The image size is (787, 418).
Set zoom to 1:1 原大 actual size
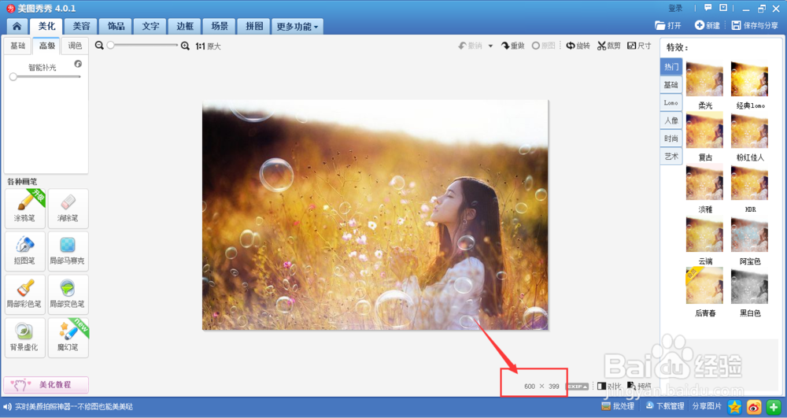209,46
